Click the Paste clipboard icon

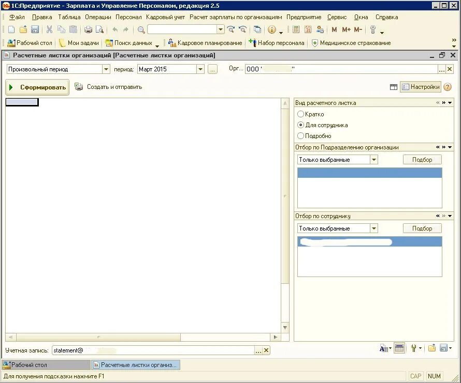[73, 29]
